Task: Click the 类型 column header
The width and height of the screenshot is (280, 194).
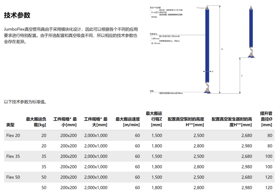Action: point(10,125)
